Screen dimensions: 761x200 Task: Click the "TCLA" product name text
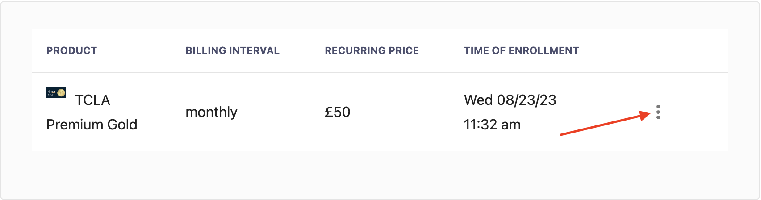[x=92, y=100]
